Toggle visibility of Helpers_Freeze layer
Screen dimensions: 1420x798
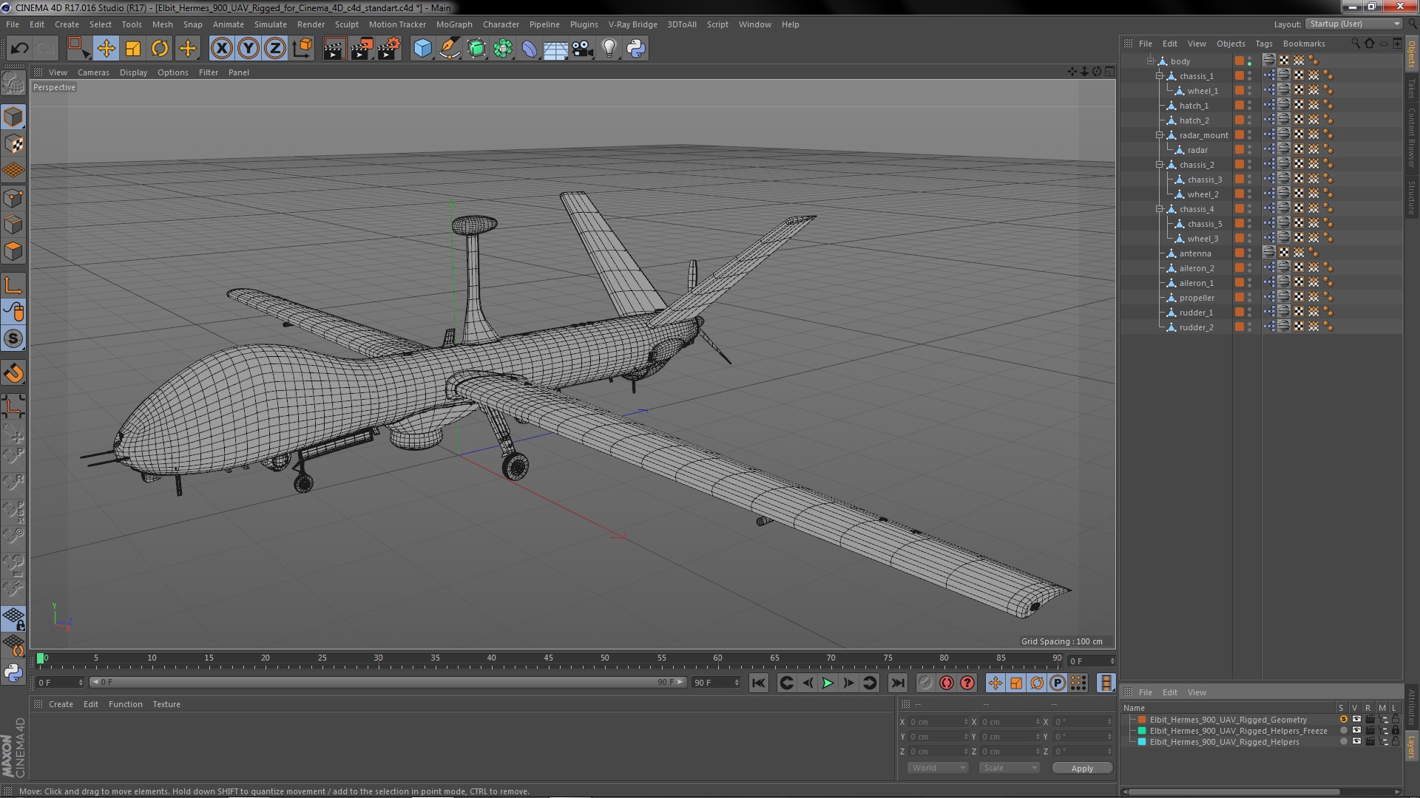point(1356,731)
